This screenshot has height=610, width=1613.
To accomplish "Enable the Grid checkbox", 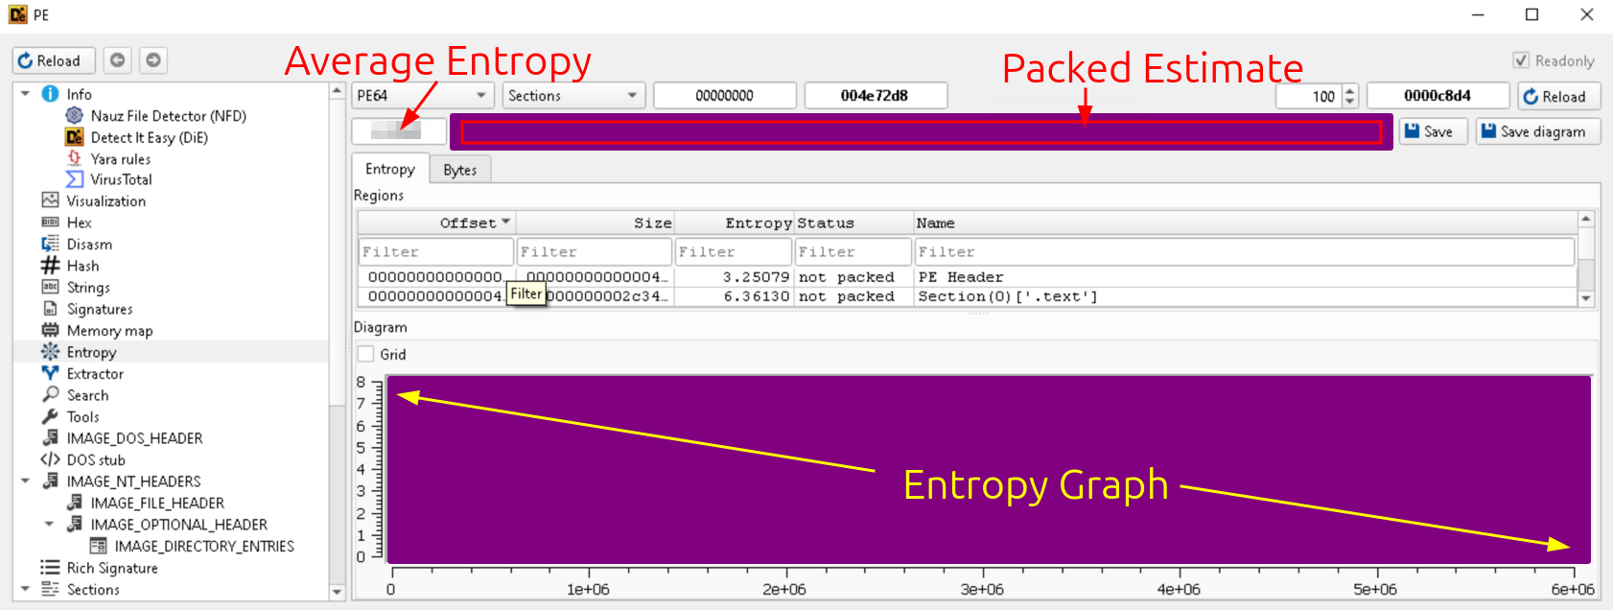I will 366,354.
